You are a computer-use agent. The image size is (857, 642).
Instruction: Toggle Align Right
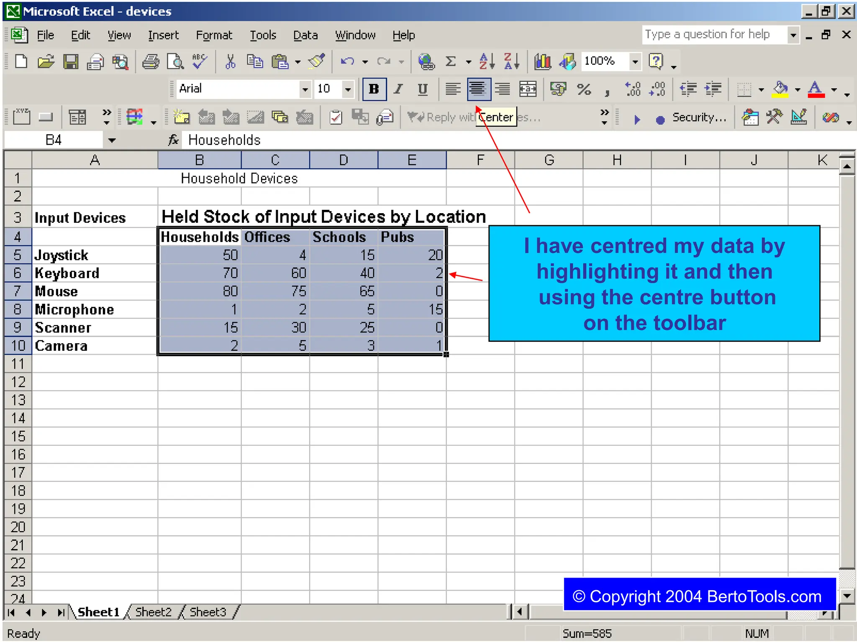pyautogui.click(x=503, y=89)
